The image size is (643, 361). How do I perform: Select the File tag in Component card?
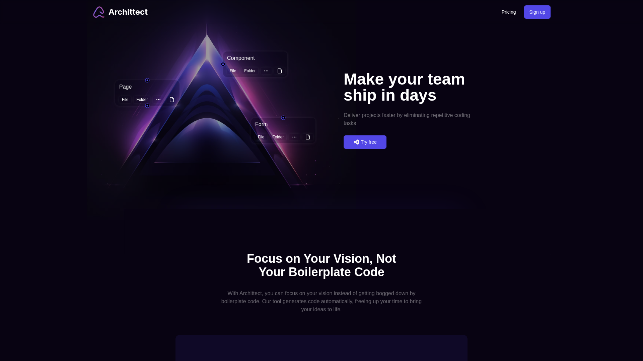pyautogui.click(x=233, y=71)
